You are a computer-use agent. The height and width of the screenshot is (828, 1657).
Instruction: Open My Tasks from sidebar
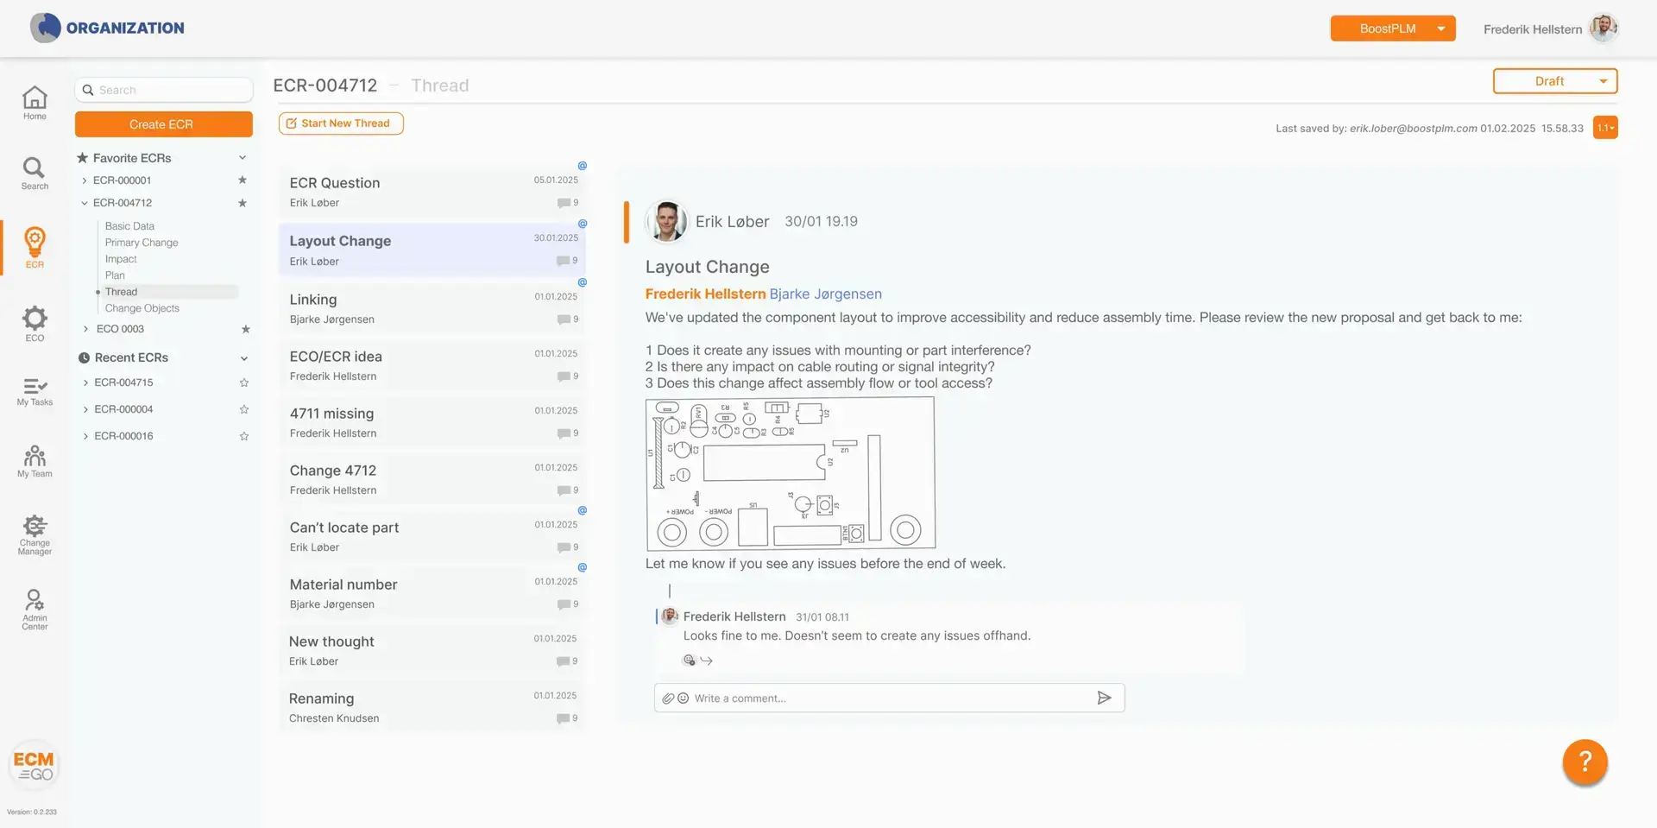35,391
